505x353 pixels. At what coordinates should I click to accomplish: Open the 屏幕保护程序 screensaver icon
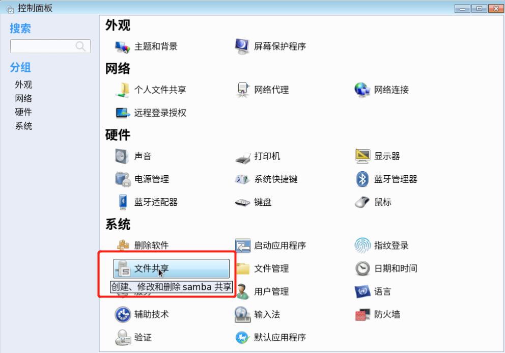pos(242,46)
